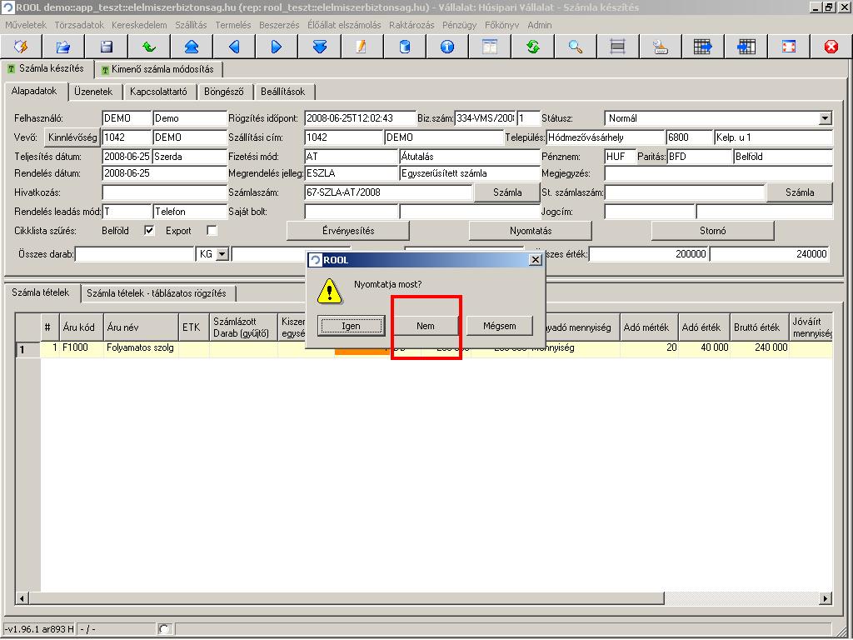
Task: Select the Számla készítés window tab
Action: coord(47,68)
